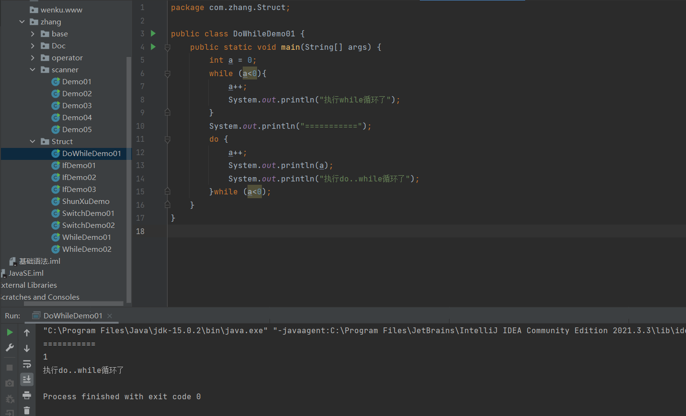The width and height of the screenshot is (686, 416).
Task: Click the Up arrow in console toolbar
Action: [27, 333]
